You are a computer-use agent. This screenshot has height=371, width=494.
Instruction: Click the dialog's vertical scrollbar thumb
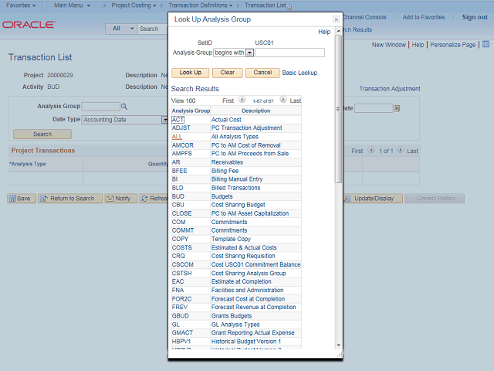coord(338,109)
